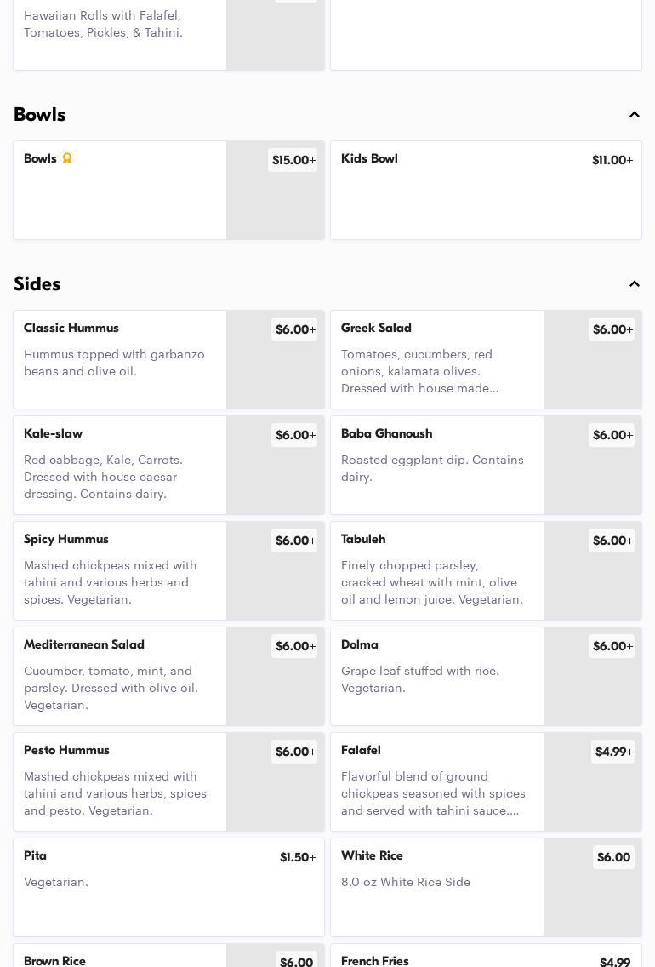Click the popular badge icon beside Bowls
The width and height of the screenshot is (655, 967).
tap(67, 158)
